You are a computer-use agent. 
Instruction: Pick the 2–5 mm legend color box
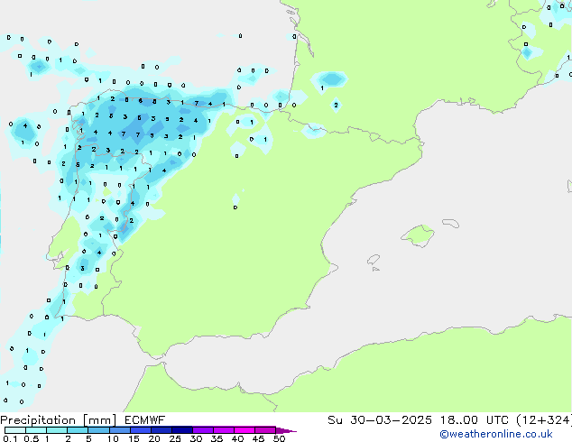78,430
